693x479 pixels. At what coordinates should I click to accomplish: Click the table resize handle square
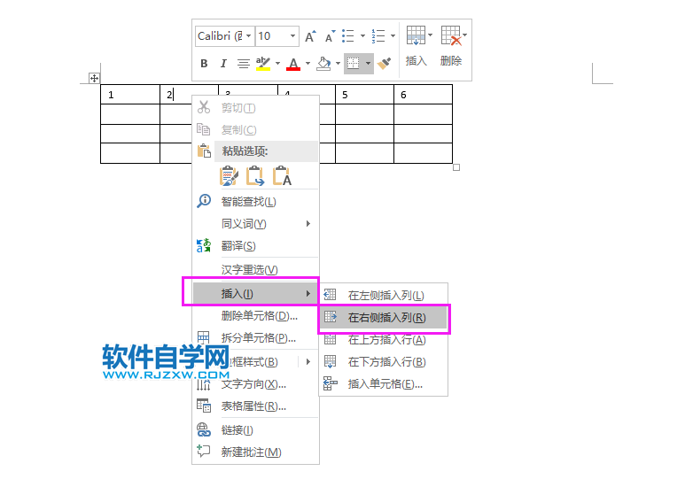point(456,167)
